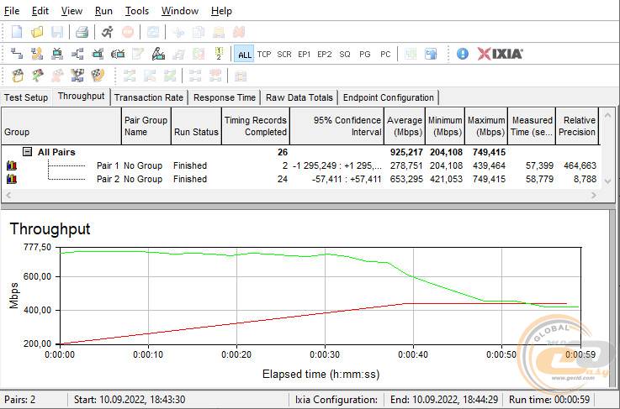Switch to the Test Setup tab
Image resolution: width=620 pixels, height=409 pixels.
point(26,97)
